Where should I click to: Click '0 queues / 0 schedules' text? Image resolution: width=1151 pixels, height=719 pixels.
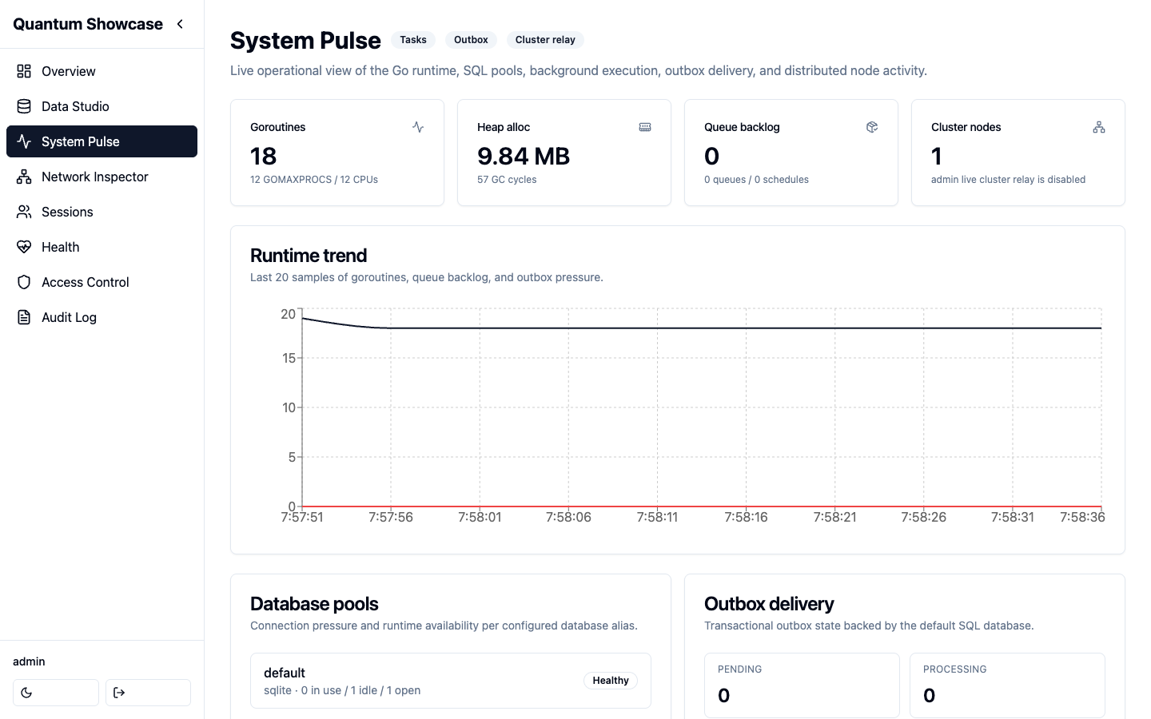[756, 180]
